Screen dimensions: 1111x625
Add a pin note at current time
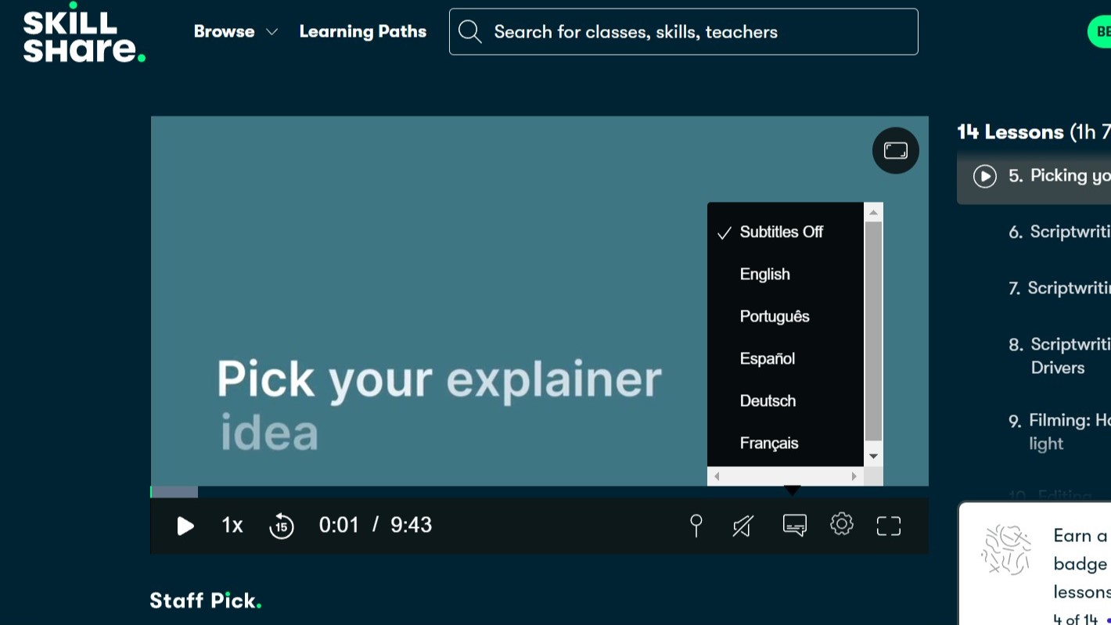point(696,526)
